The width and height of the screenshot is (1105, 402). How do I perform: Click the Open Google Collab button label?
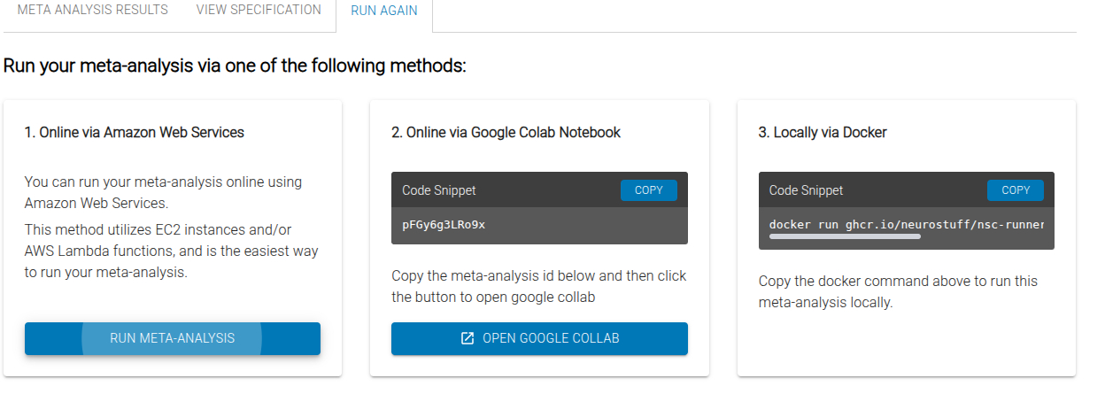tap(551, 338)
